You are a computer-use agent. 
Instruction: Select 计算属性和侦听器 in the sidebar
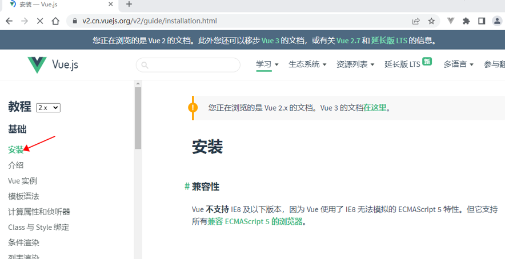(39, 212)
